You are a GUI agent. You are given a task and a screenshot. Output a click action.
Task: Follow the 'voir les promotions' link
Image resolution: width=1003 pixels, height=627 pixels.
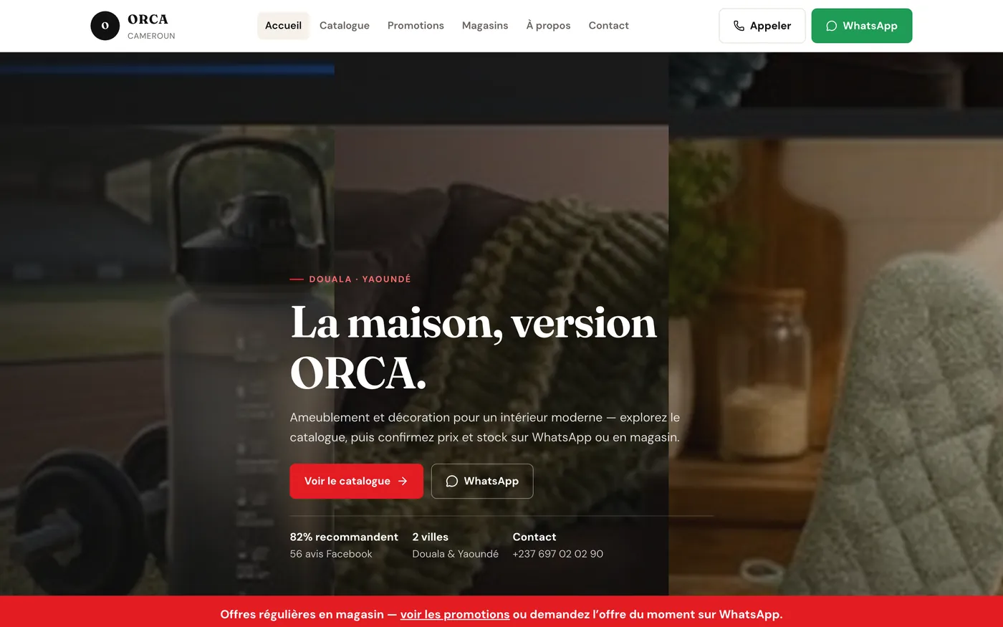(x=455, y=614)
